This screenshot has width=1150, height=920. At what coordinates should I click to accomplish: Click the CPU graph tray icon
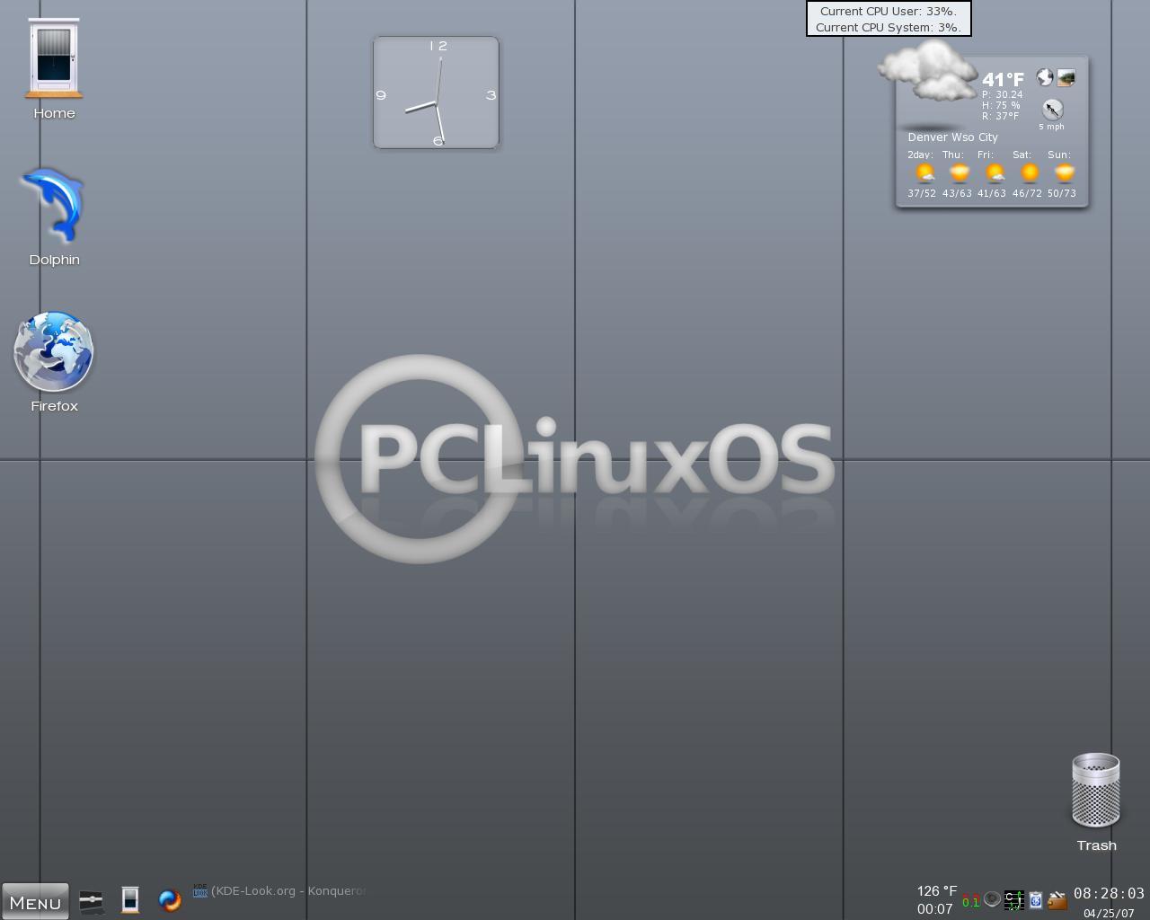pyautogui.click(x=1013, y=899)
